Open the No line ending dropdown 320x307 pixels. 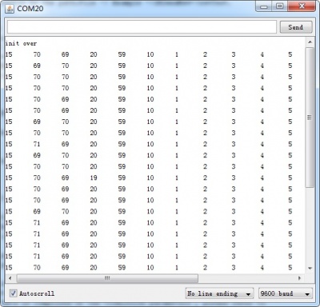(219, 293)
